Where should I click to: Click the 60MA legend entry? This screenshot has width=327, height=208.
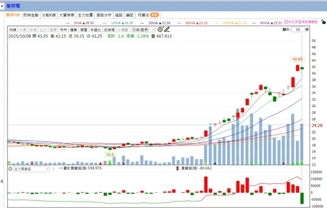click(x=193, y=23)
